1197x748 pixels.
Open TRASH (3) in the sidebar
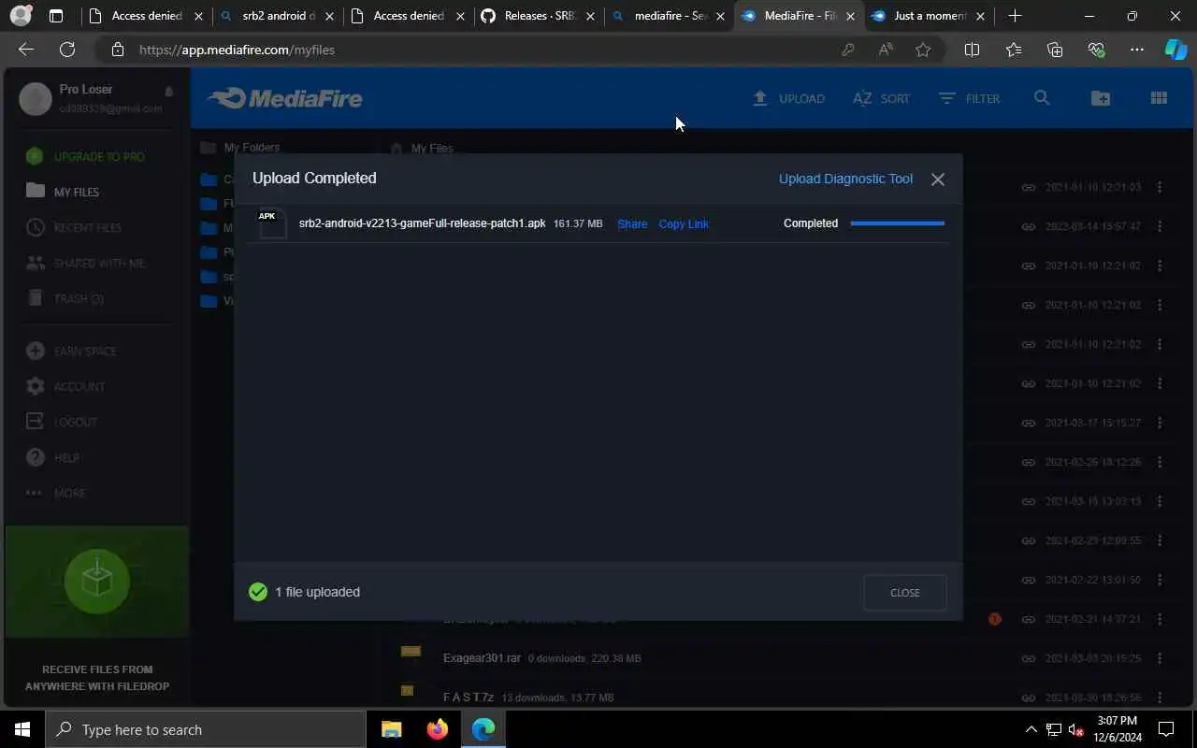[65, 298]
